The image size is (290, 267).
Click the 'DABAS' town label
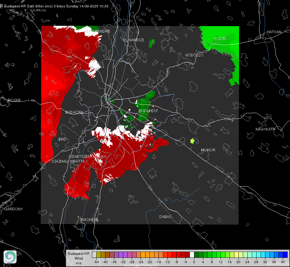[165, 217]
